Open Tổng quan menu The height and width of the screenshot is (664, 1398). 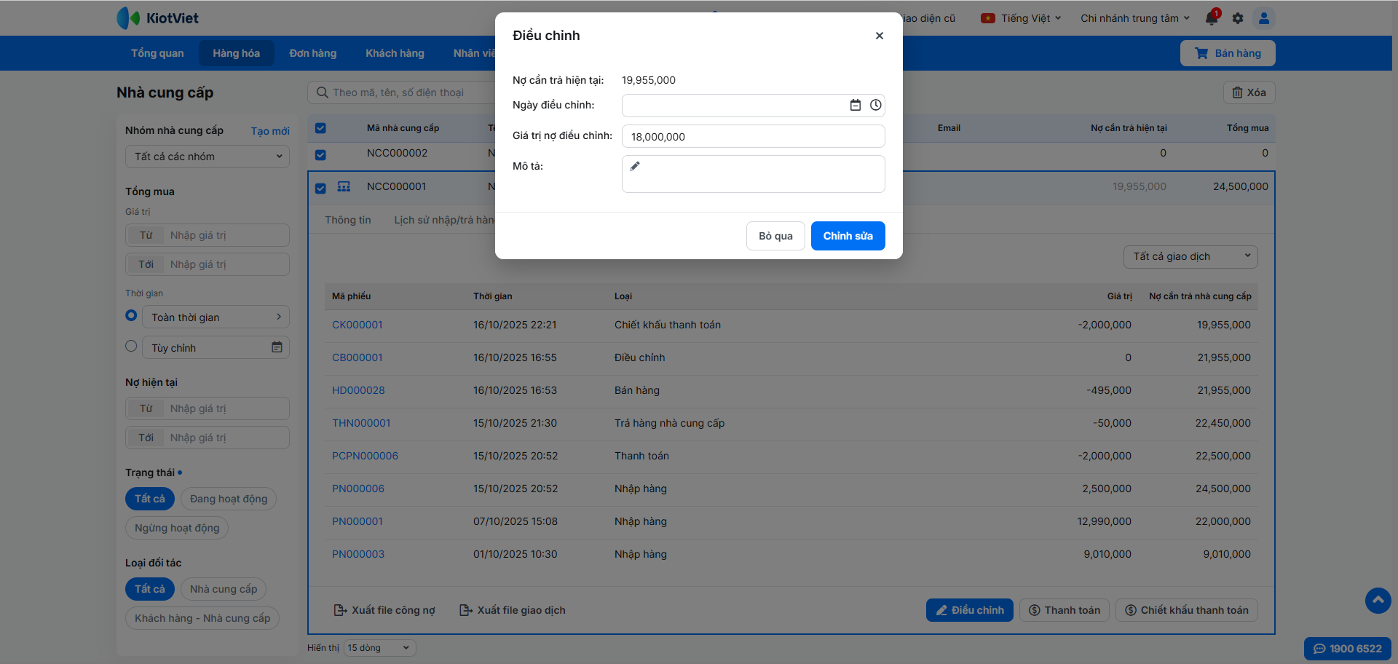tap(157, 53)
